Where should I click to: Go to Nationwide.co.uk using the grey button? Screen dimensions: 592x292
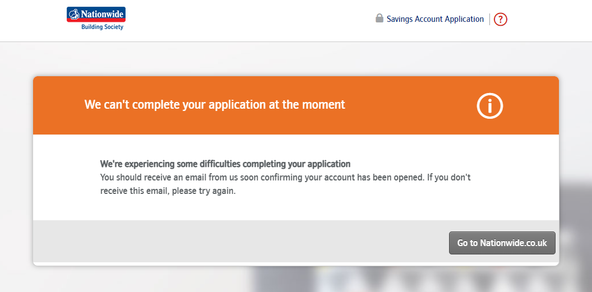click(502, 243)
